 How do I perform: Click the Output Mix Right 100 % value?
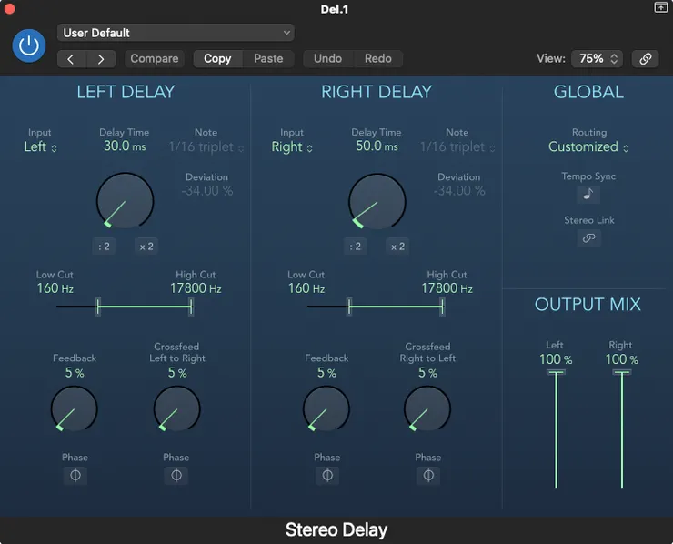tap(621, 359)
